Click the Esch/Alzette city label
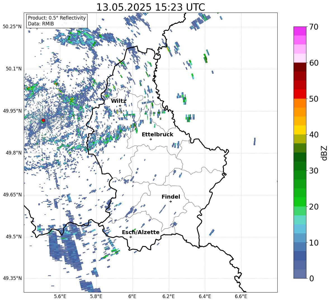331x302 pixels. (x=141, y=232)
